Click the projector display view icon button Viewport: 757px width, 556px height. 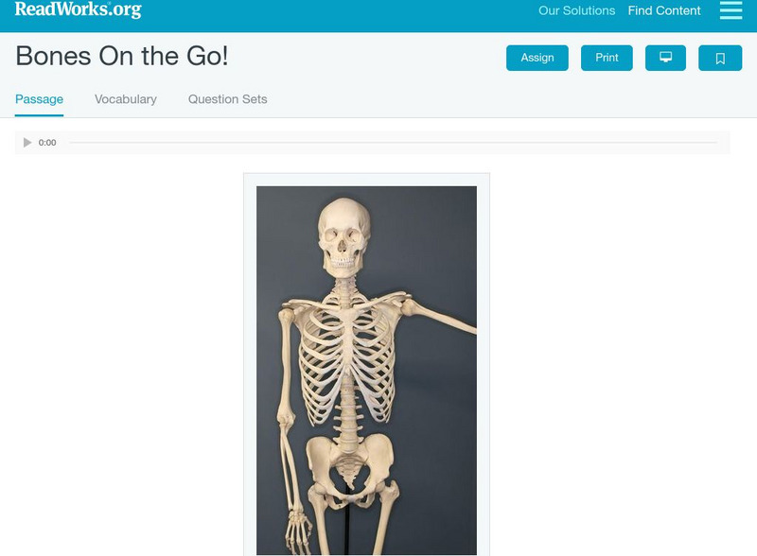point(665,58)
